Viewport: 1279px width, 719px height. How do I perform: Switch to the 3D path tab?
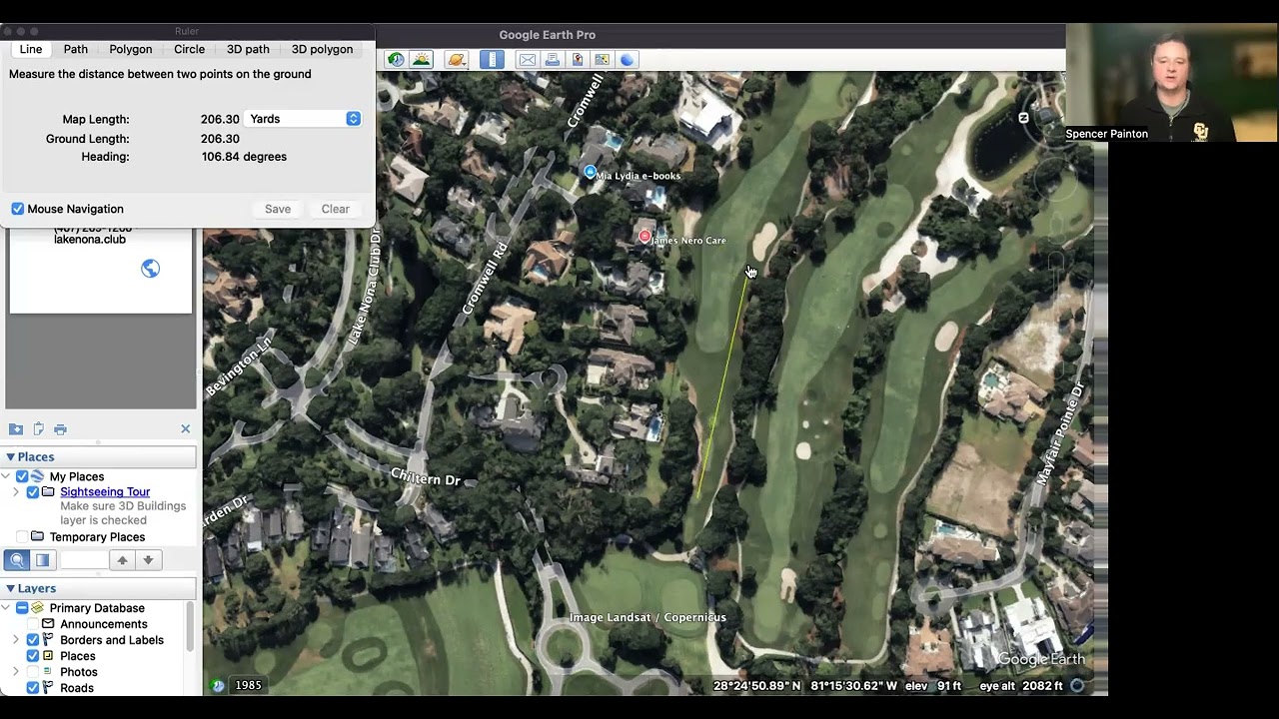click(x=248, y=49)
